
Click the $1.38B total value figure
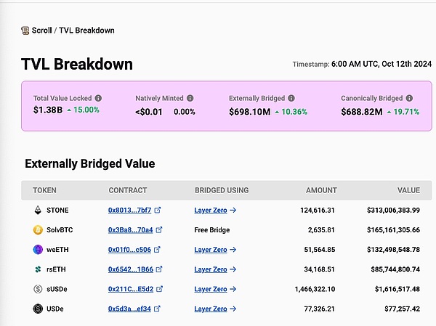[x=48, y=110]
